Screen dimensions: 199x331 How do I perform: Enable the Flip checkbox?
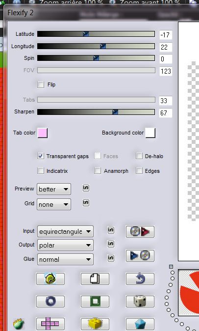click(41, 84)
